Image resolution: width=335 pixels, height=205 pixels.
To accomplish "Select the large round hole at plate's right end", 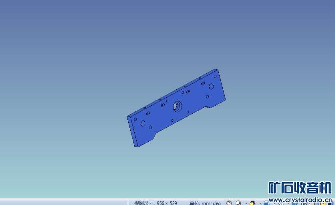I will click(211, 86).
